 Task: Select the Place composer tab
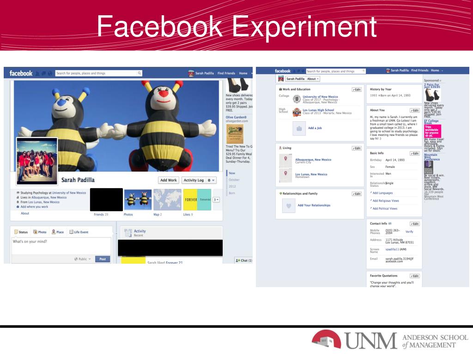58,232
